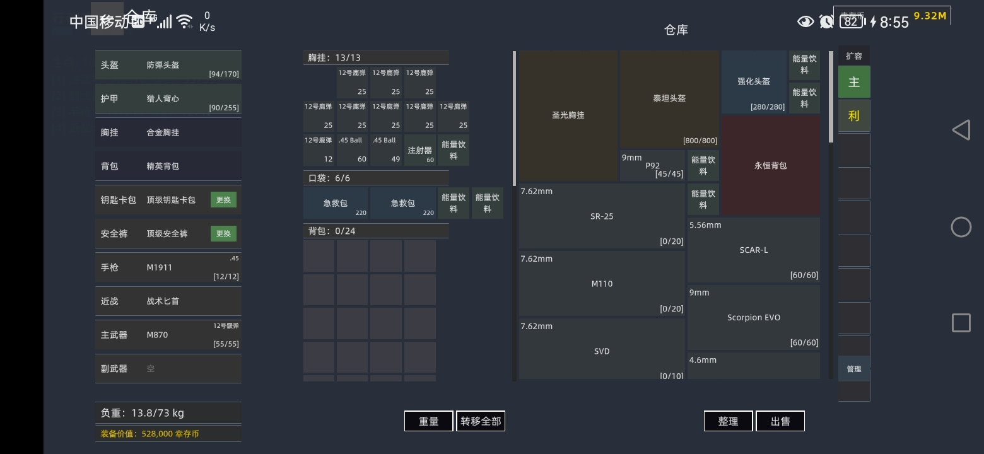
Task: Select the 9mm P92 pistol in warehouse
Action: [652, 165]
